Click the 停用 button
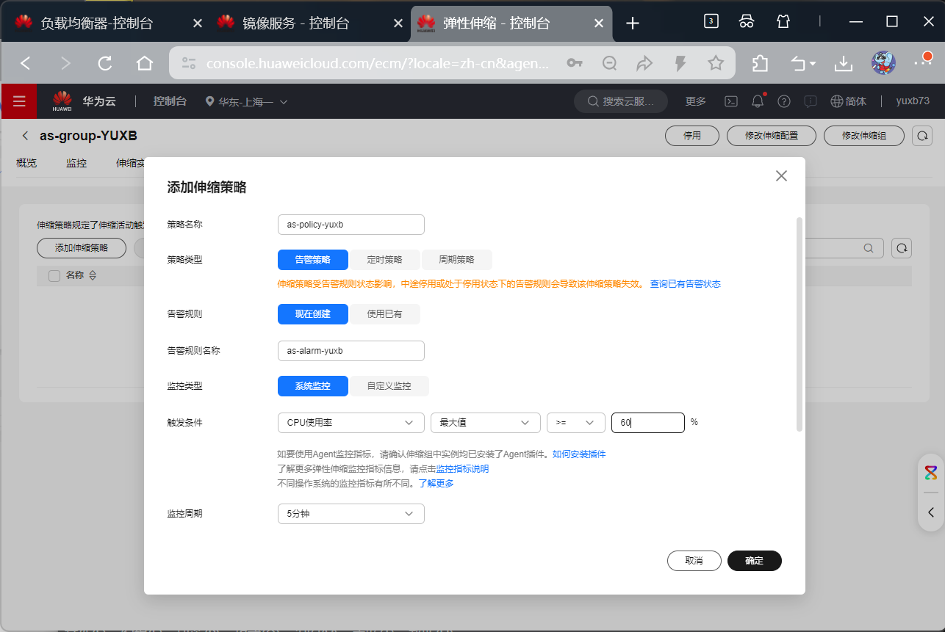Image resolution: width=945 pixels, height=632 pixels. 692,136
